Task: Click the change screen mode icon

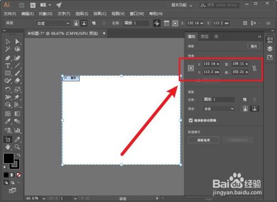Action: click(x=12, y=190)
